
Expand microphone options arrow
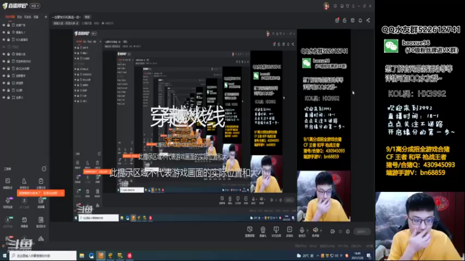pyautogui.click(x=307, y=230)
